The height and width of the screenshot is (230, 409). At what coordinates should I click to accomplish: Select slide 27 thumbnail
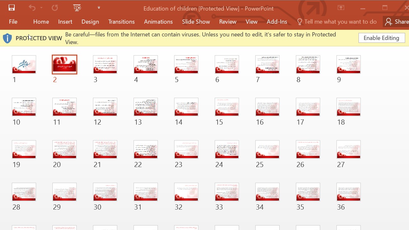click(349, 149)
